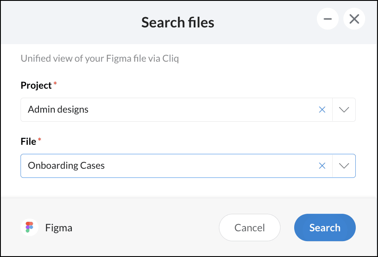Open the File field showing Onboarding Cases
This screenshot has height=257, width=378.
click(171, 166)
